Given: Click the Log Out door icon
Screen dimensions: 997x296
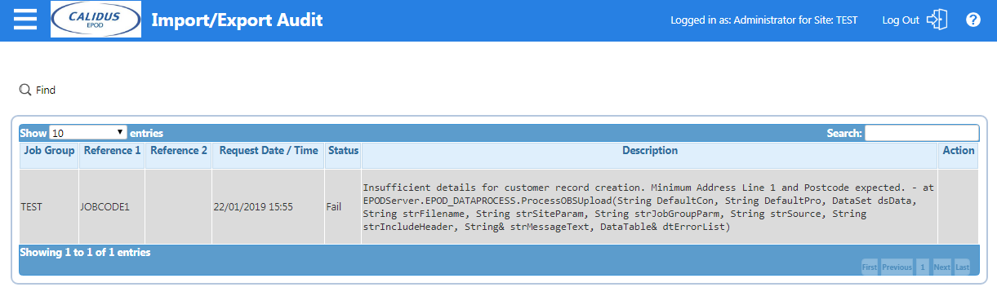Looking at the screenshot, I should tap(937, 20).
